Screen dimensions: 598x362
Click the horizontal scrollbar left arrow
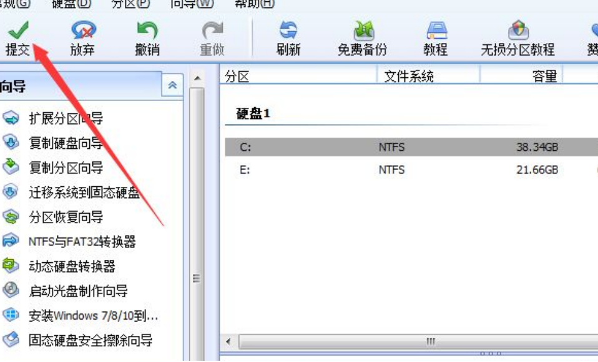[228, 341]
